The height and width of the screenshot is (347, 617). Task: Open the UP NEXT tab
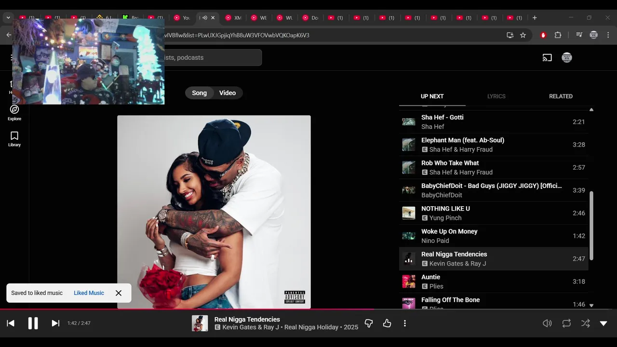(x=432, y=96)
